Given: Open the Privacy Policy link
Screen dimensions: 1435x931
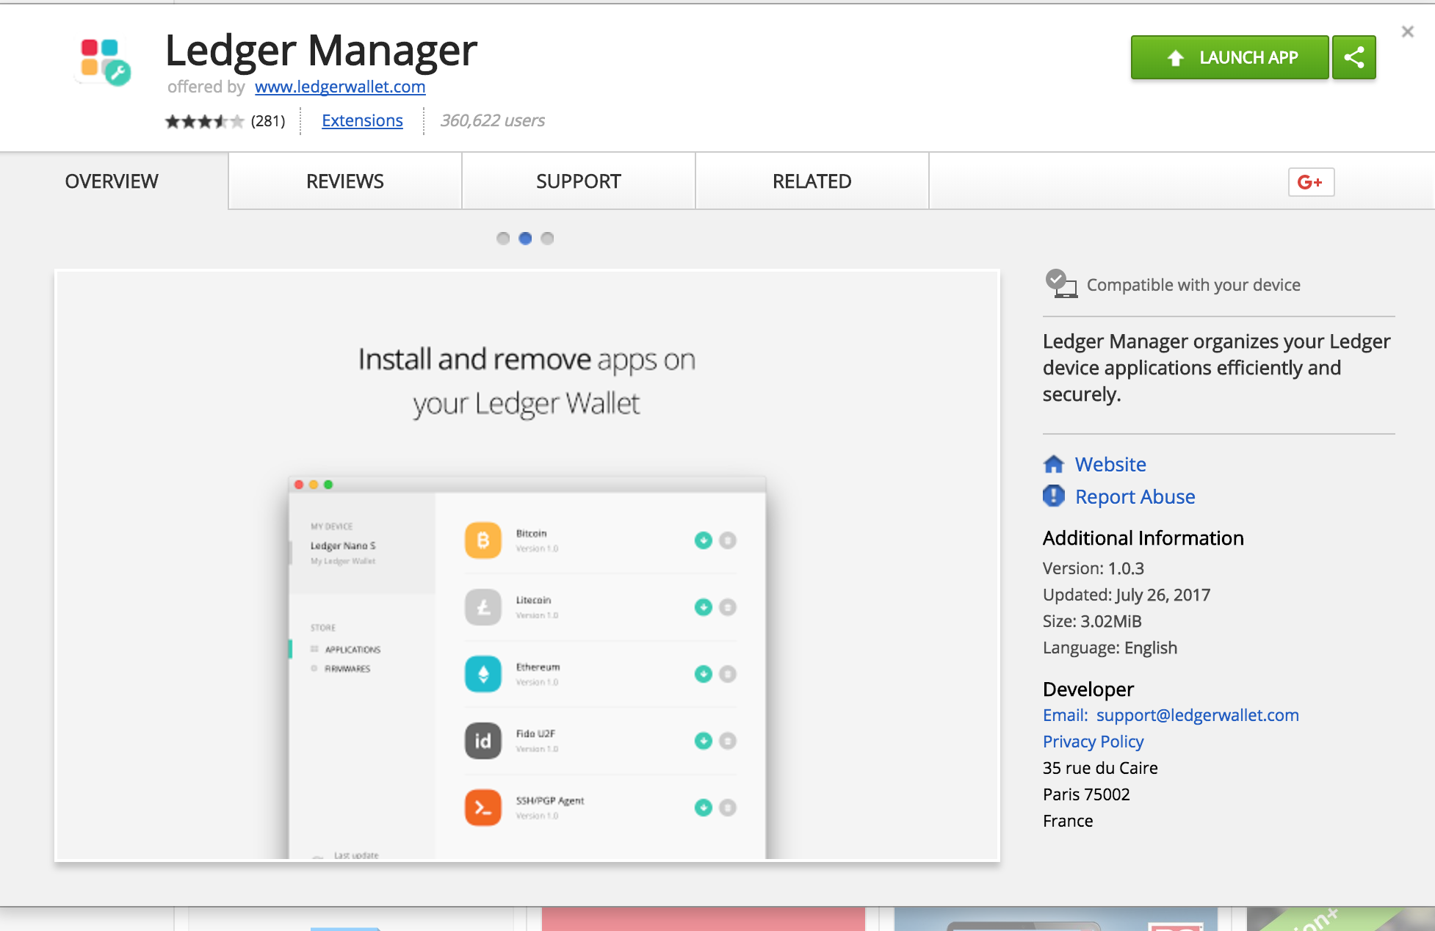Looking at the screenshot, I should 1094,742.
